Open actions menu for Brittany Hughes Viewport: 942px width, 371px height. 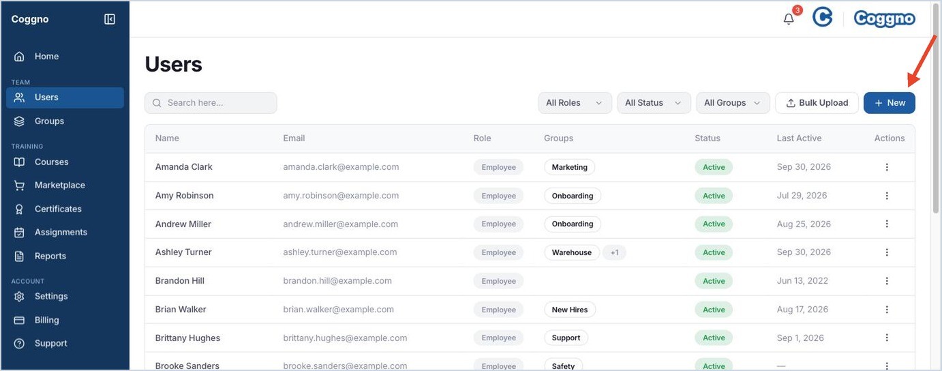coord(887,338)
